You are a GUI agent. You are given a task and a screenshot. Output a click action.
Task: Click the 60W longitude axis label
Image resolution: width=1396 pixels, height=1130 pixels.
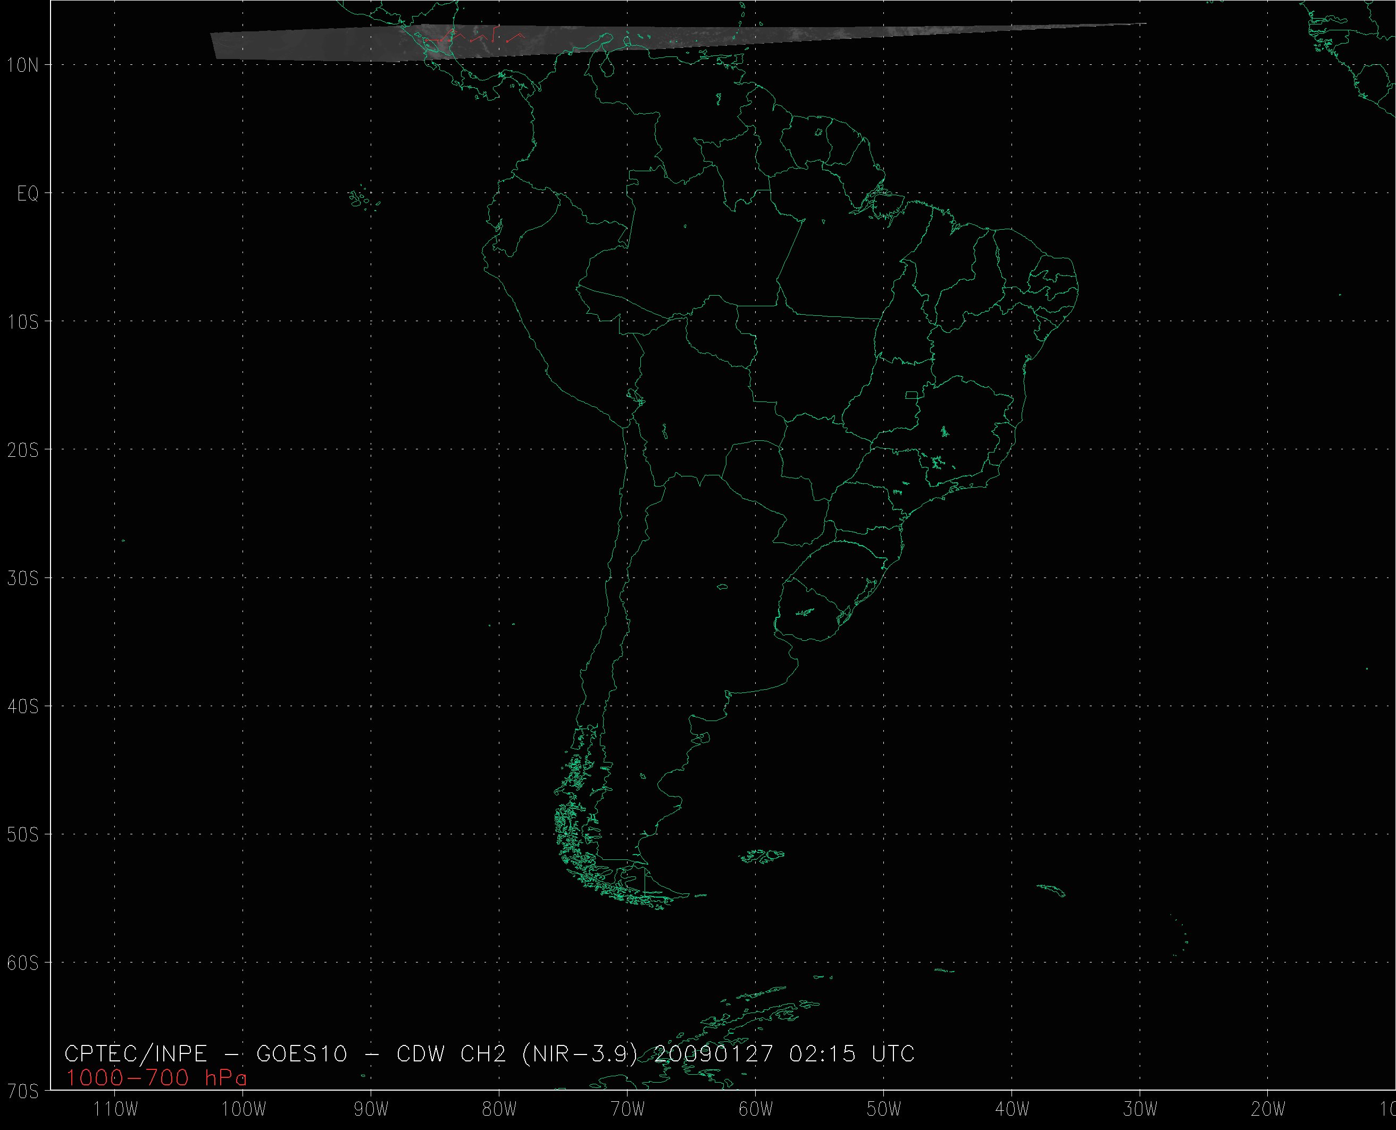tap(756, 1110)
